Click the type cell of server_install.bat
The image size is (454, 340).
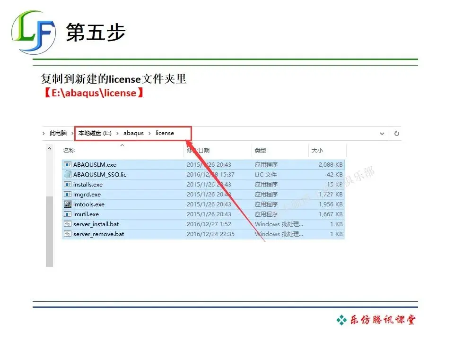279,224
